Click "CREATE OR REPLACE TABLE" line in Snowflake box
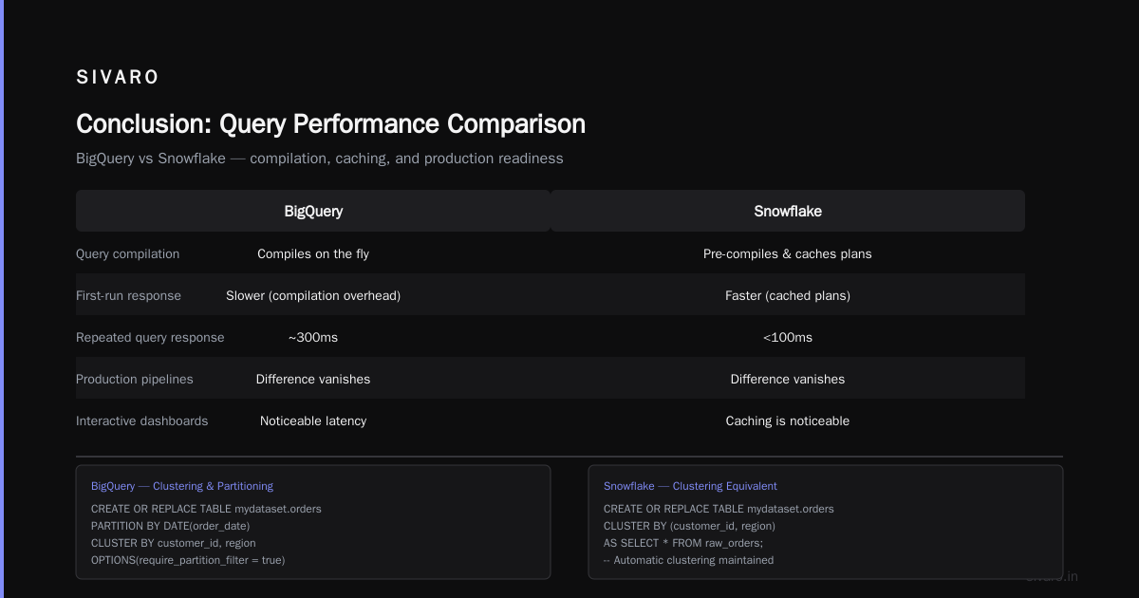 pyautogui.click(x=719, y=509)
